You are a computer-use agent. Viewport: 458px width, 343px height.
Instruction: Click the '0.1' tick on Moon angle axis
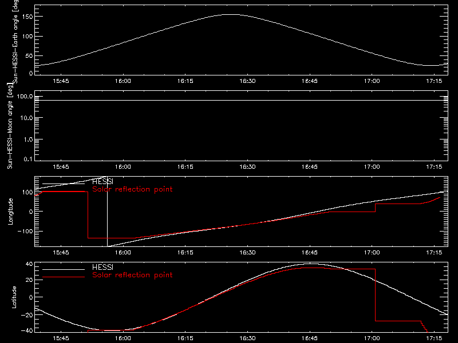28,159
